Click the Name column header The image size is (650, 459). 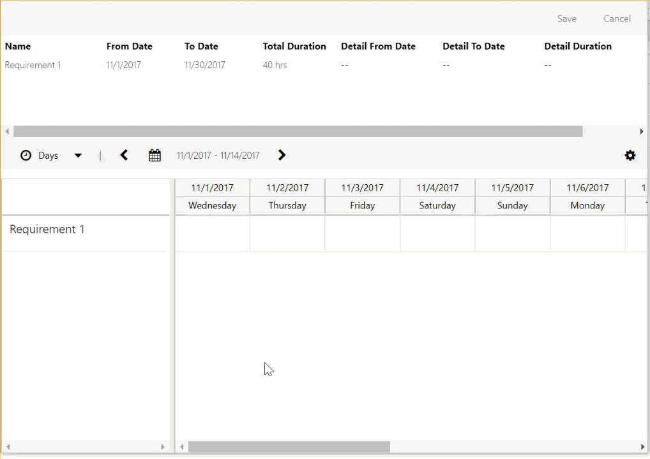click(18, 46)
